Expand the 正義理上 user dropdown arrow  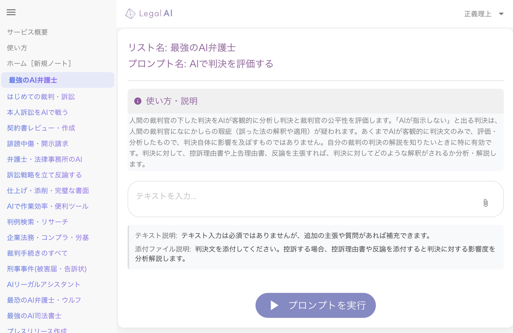point(501,14)
